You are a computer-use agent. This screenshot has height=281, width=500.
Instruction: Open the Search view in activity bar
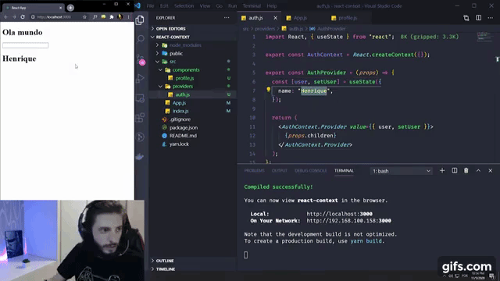point(141,39)
